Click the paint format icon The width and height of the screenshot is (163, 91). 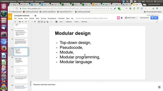(28, 22)
